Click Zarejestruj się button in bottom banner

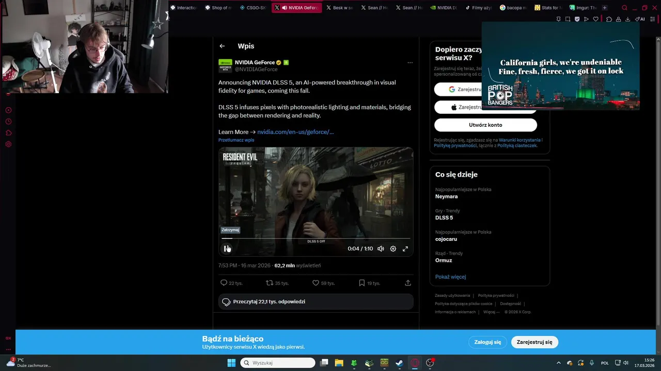[x=534, y=342]
